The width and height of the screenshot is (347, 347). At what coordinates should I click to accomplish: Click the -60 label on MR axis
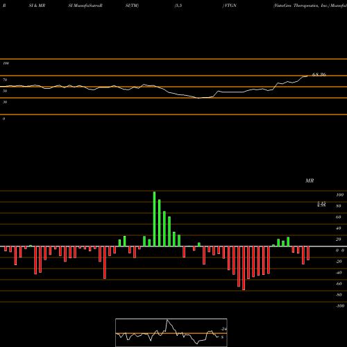point(339,284)
